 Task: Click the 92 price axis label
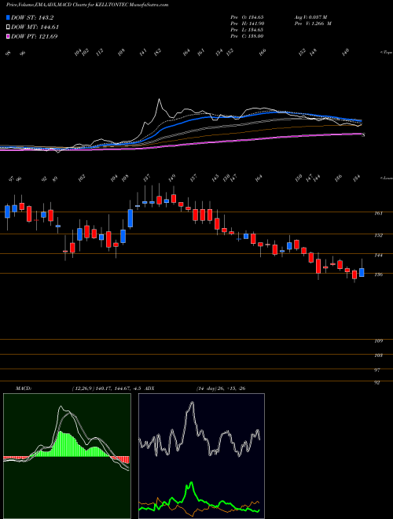click(x=377, y=383)
